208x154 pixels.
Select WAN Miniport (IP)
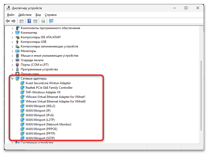[x=38, y=111]
